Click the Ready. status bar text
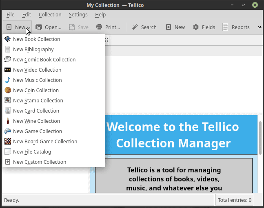Screen dimensions: 264x208 (11, 200)
